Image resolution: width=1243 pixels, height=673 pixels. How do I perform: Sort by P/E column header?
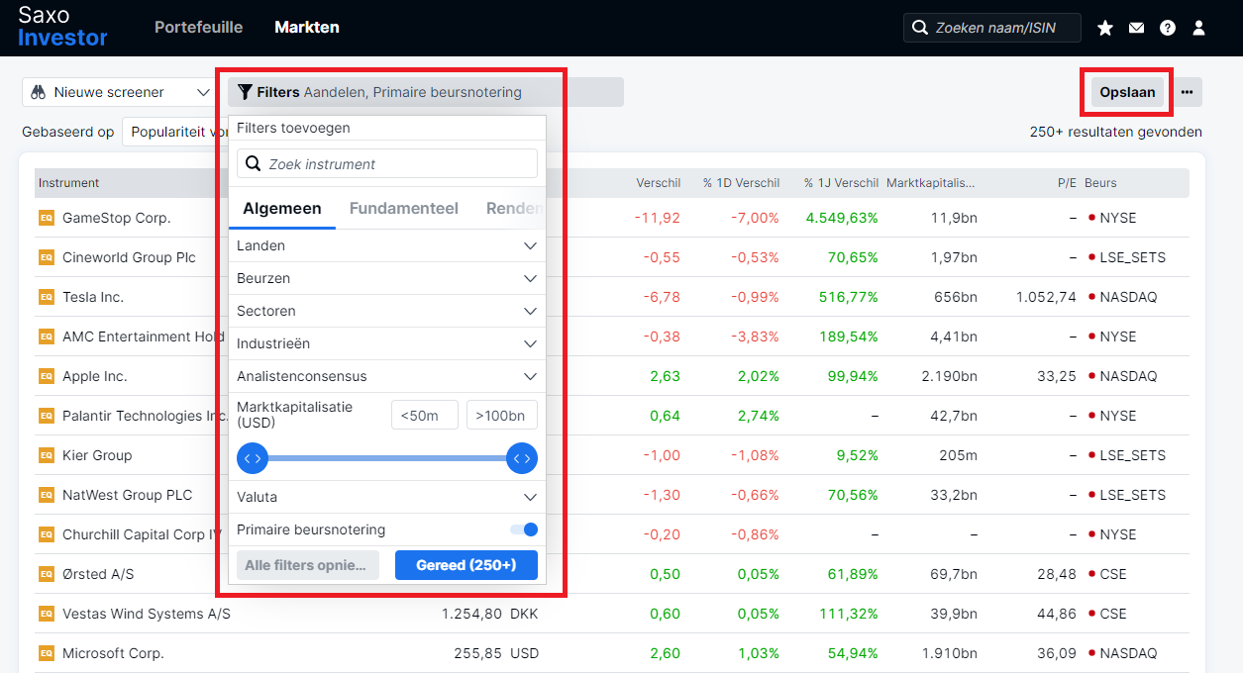[x=1067, y=183]
